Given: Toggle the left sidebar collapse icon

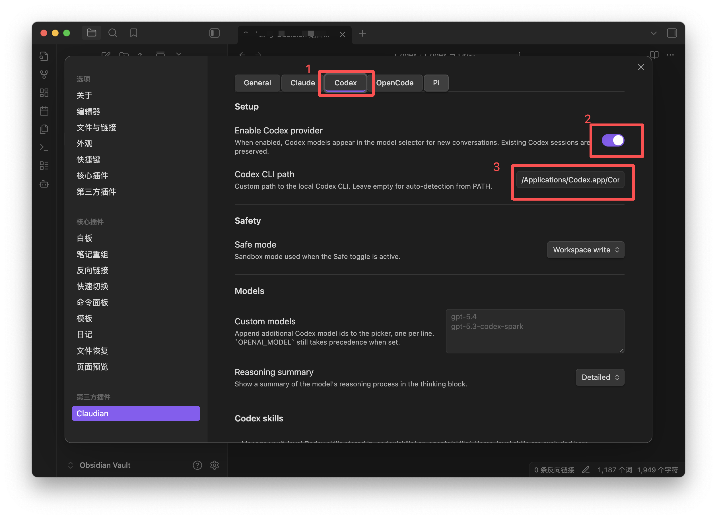Looking at the screenshot, I should tap(214, 33).
